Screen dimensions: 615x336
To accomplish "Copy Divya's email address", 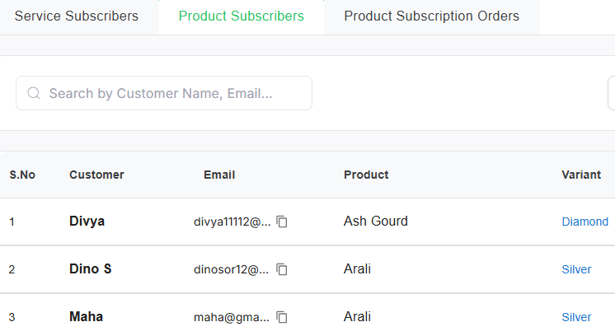I will [282, 222].
